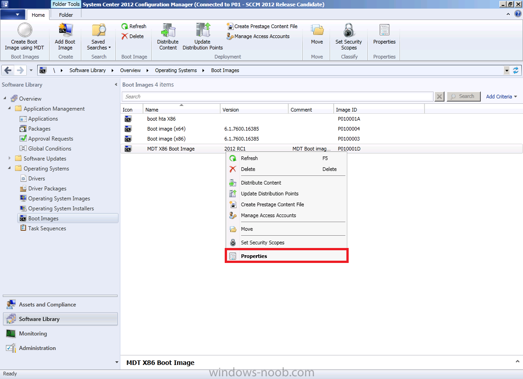
Task: Click the Back navigation arrow
Action: (8, 70)
